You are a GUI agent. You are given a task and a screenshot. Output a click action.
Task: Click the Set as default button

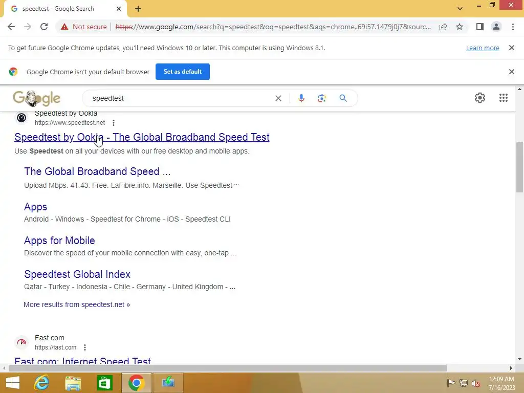pos(183,72)
